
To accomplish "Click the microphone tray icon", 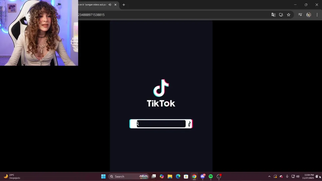I will (287, 176).
